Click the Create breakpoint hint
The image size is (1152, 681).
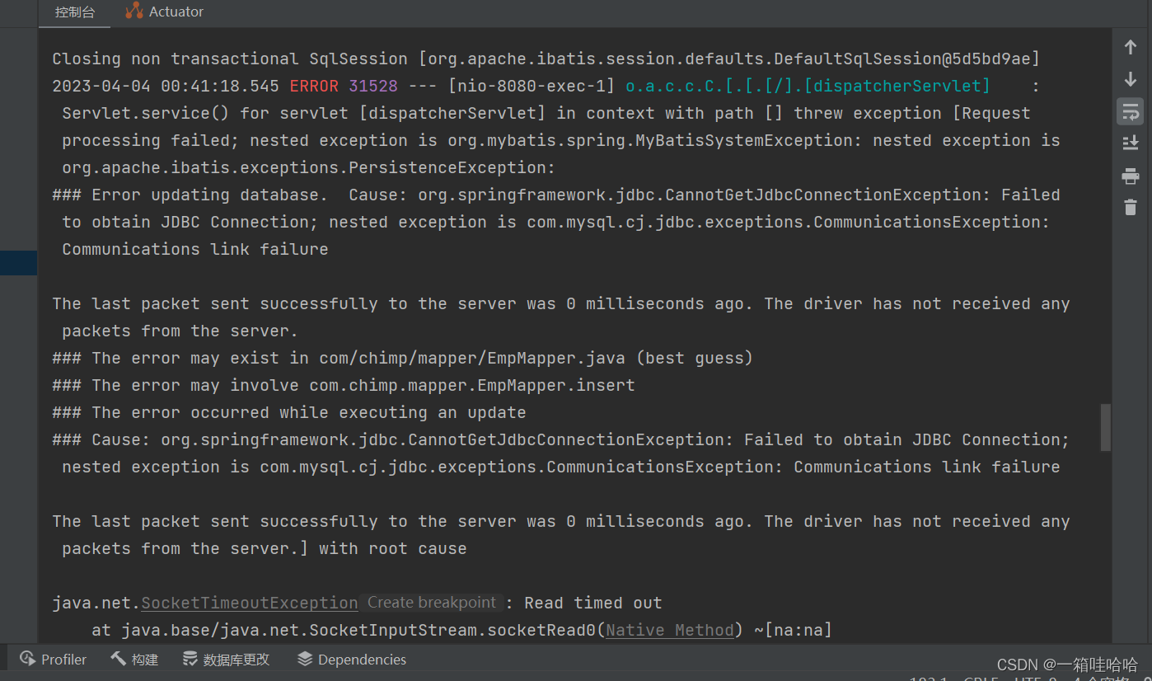[x=432, y=603]
